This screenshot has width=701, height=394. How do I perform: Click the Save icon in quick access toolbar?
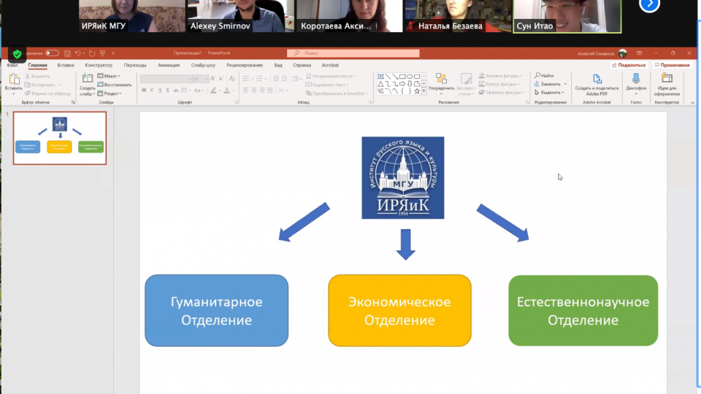(67, 53)
